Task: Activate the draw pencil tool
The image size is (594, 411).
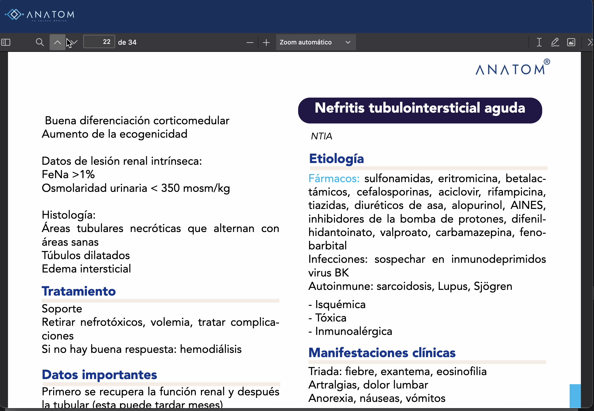Action: pos(555,42)
